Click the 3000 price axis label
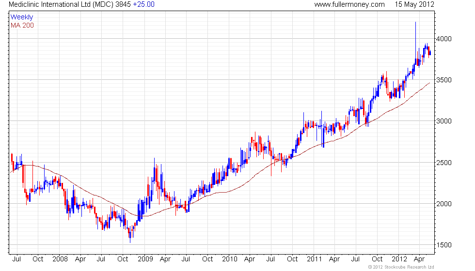Image resolution: width=475 pixels, height=271 pixels. (444, 121)
